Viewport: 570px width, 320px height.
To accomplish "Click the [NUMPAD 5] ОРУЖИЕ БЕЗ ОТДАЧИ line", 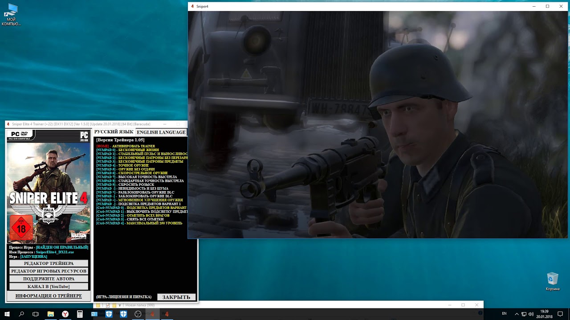I will pyautogui.click(x=126, y=169).
